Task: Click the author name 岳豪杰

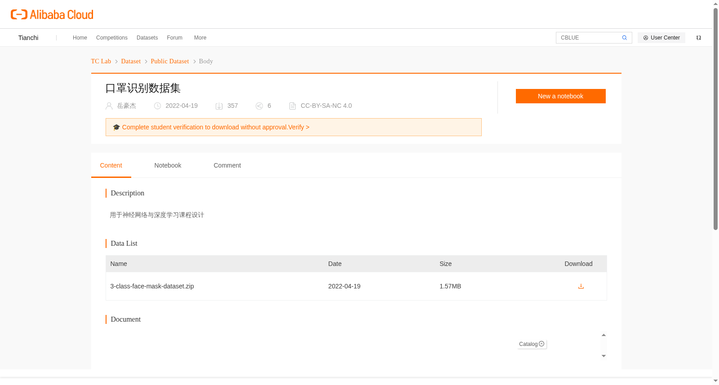Action: (127, 106)
